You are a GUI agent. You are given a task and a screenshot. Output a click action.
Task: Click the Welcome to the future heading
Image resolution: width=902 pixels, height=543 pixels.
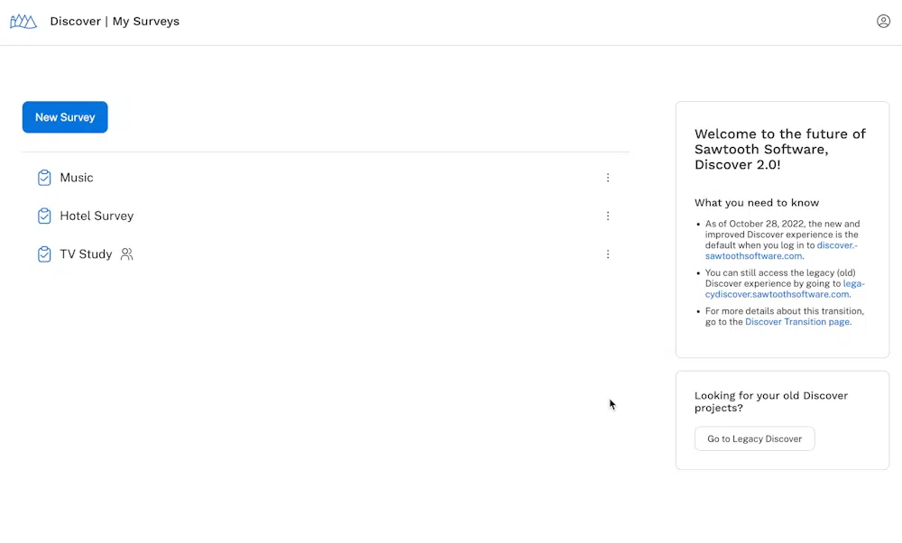coord(780,150)
